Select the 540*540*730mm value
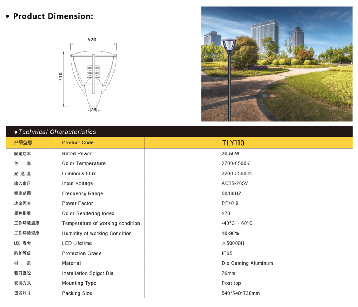Screen dimensions: 358x307 coord(241,293)
